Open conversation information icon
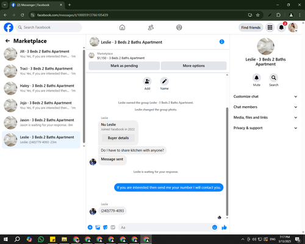305x244 pixels. (x=222, y=42)
